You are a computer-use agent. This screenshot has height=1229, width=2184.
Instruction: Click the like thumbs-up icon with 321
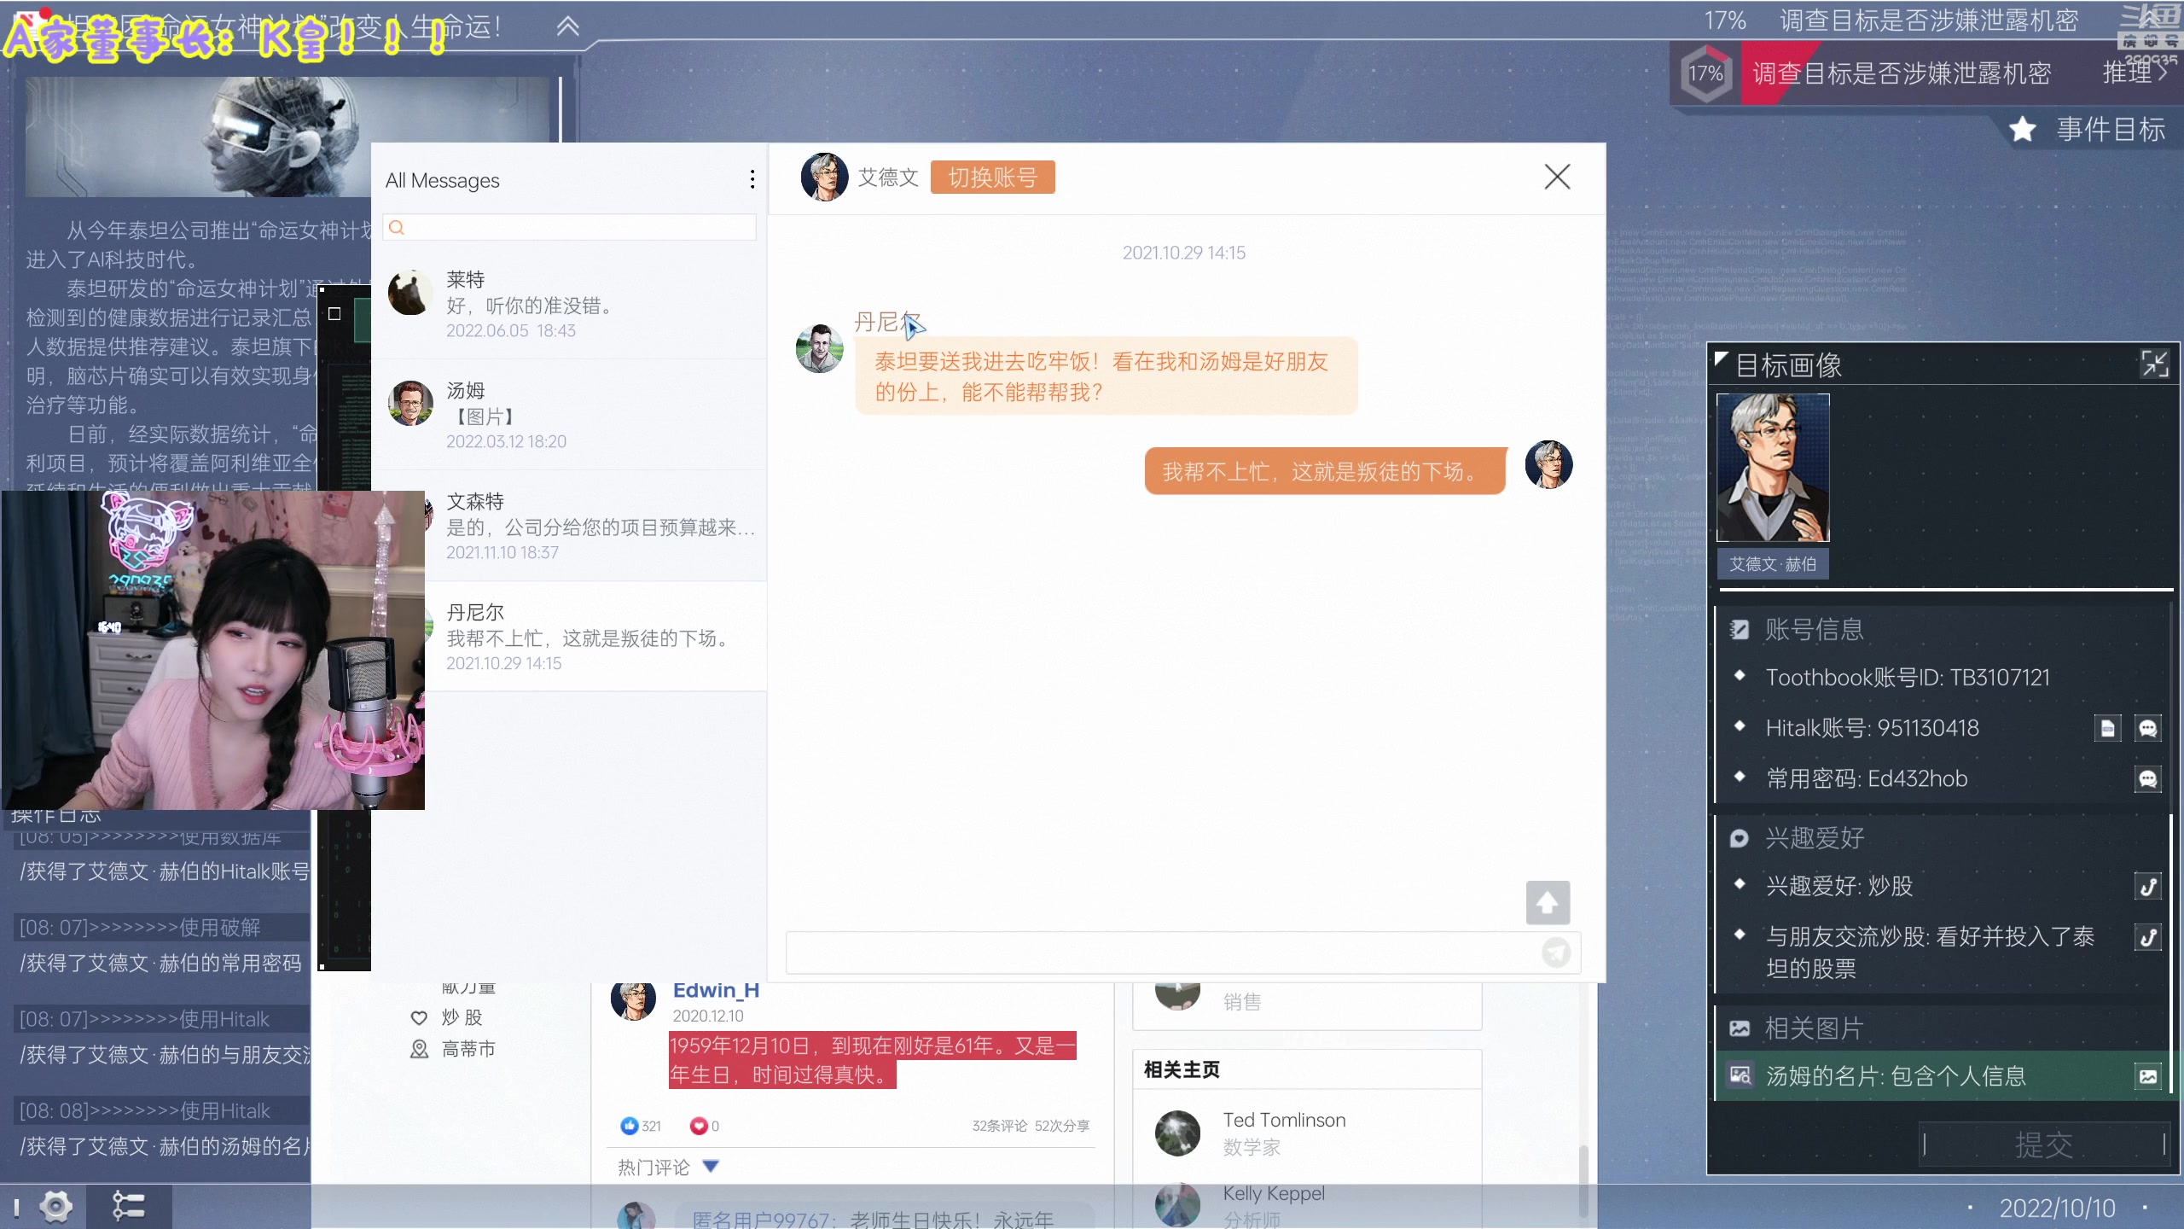pyautogui.click(x=630, y=1126)
